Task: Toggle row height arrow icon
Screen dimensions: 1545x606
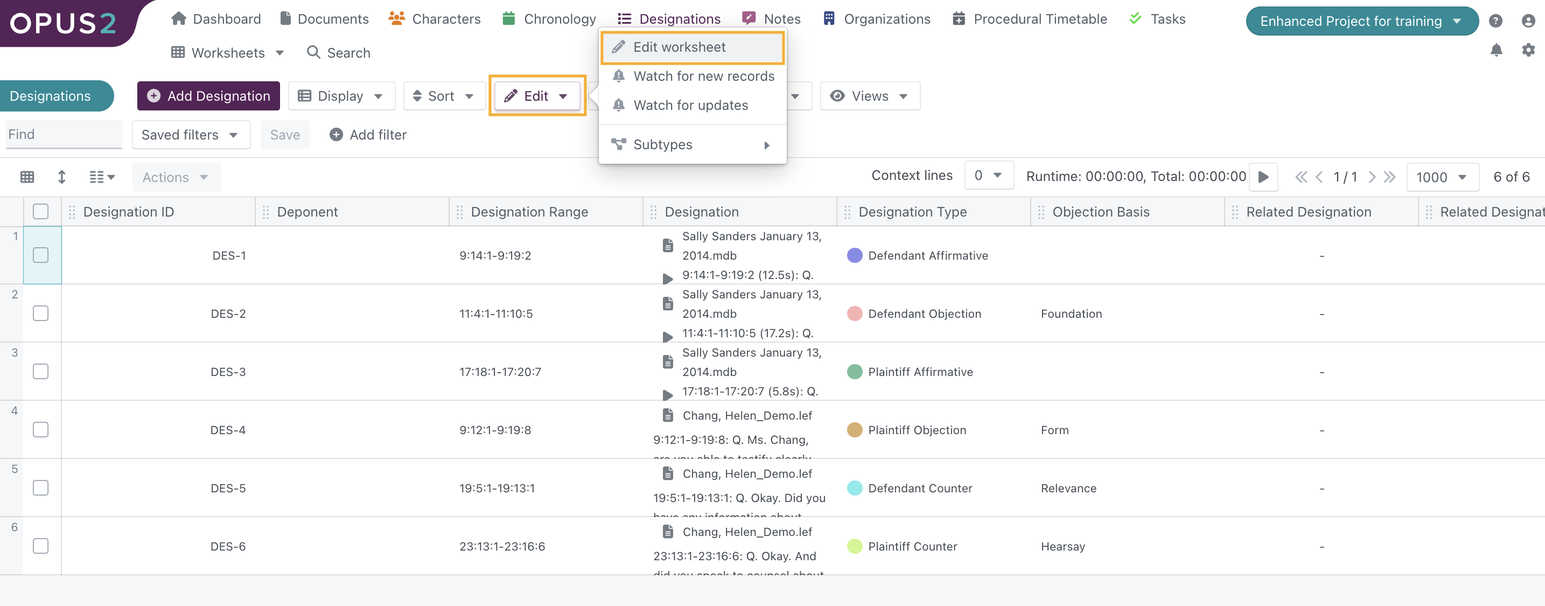Action: click(61, 177)
